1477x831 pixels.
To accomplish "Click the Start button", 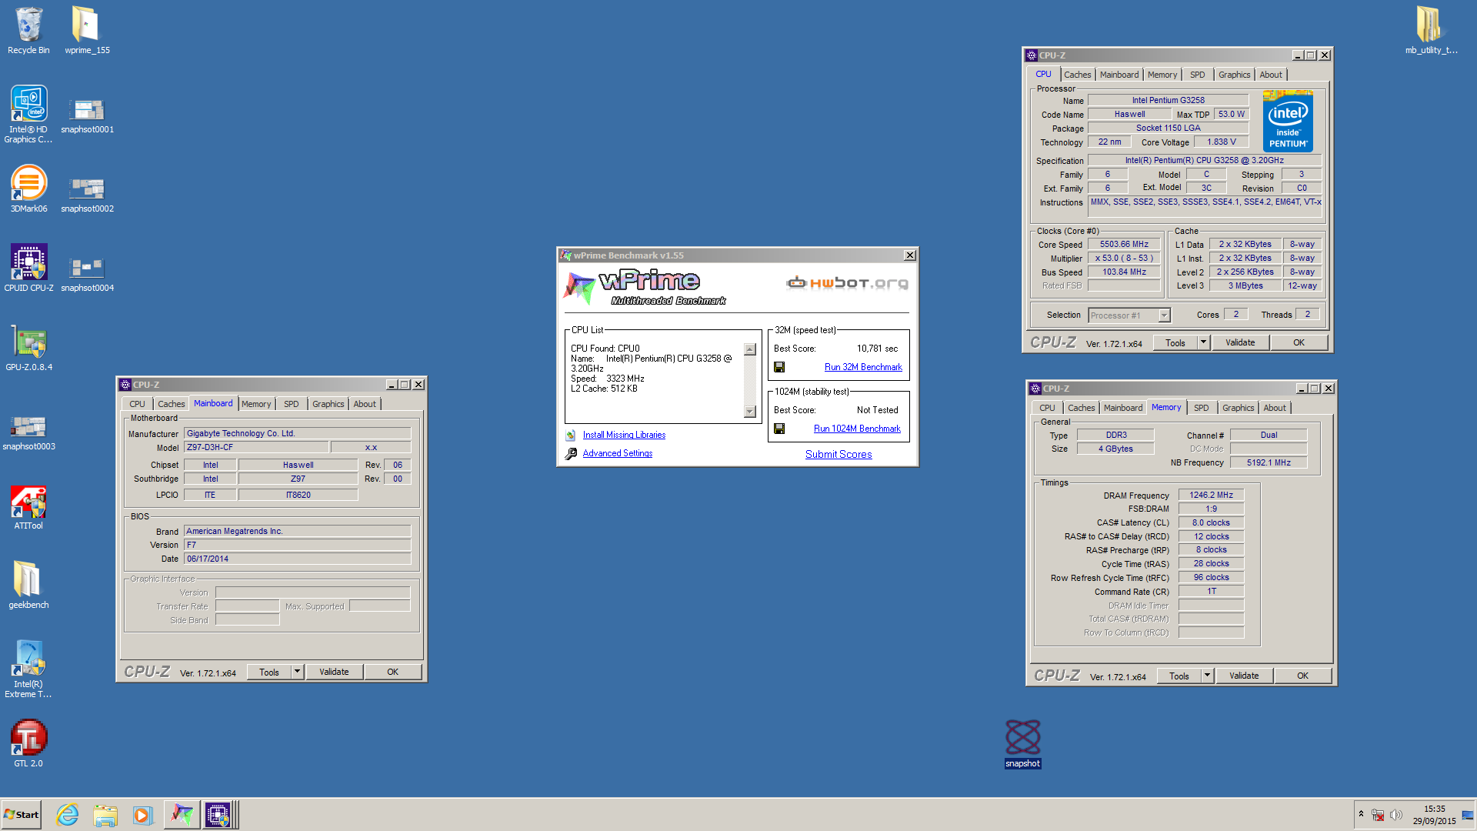I will click(21, 815).
